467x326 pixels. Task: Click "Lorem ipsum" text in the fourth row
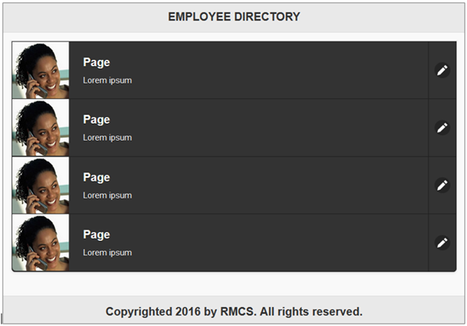[107, 253]
